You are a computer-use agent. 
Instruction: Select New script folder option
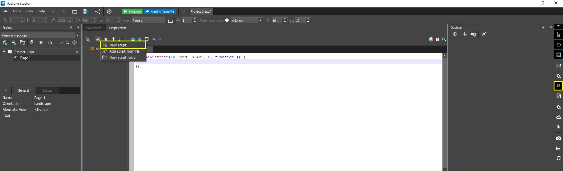point(123,57)
